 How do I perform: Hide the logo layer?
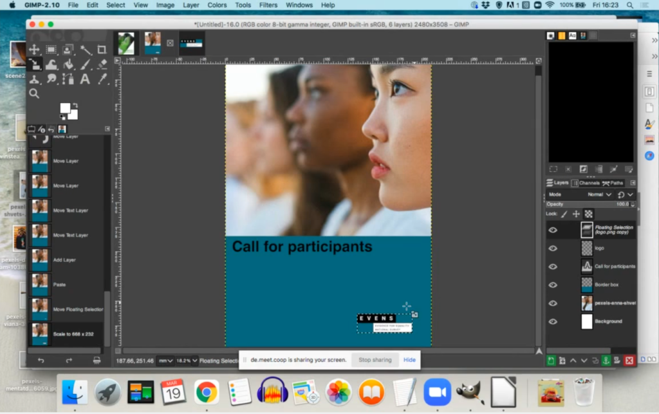pos(553,249)
